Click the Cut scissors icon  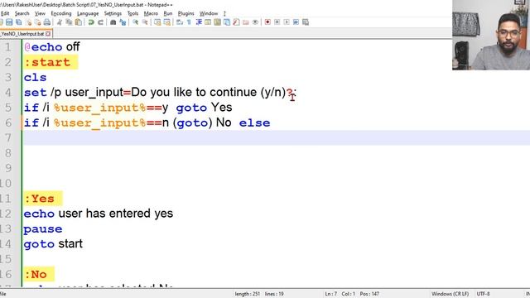click(x=60, y=22)
